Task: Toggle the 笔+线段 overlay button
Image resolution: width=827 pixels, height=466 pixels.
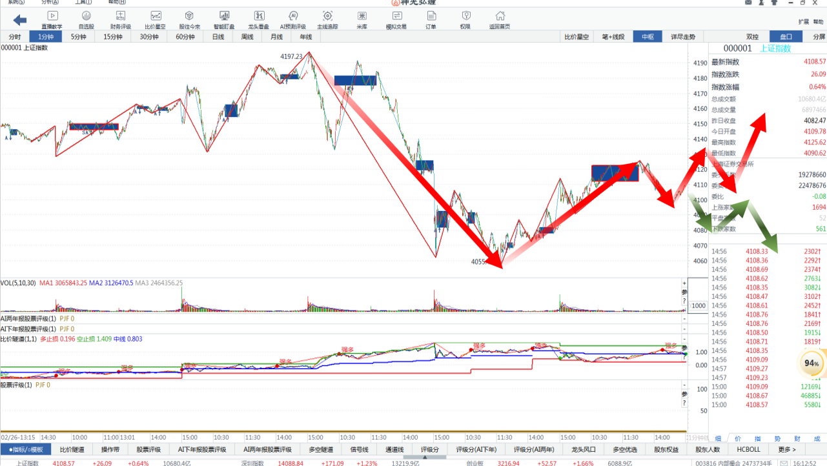Action: tap(613, 37)
